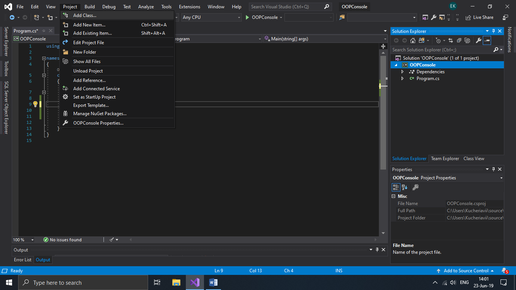Toggle auto-hide pin on Solution Explorer
Image resolution: width=516 pixels, height=290 pixels.
tap(493, 31)
